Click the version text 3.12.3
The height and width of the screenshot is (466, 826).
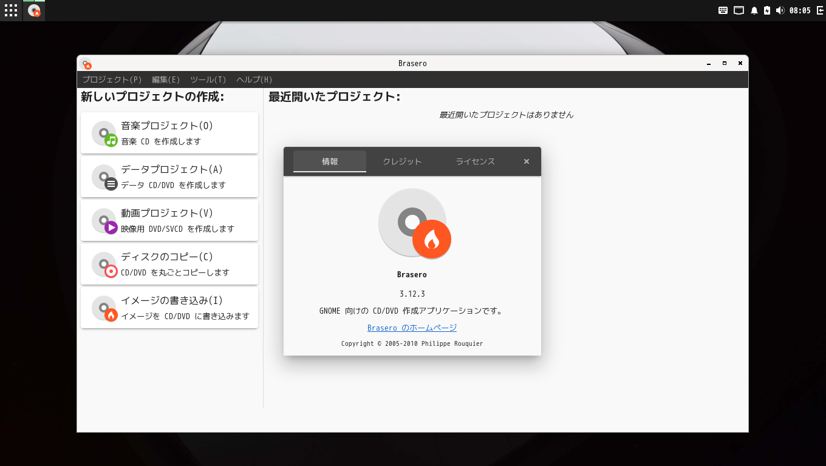point(412,294)
